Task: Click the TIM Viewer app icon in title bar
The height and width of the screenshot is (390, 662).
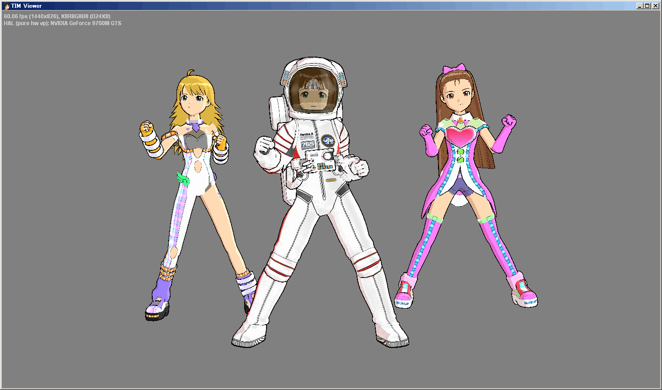Action: point(6,6)
